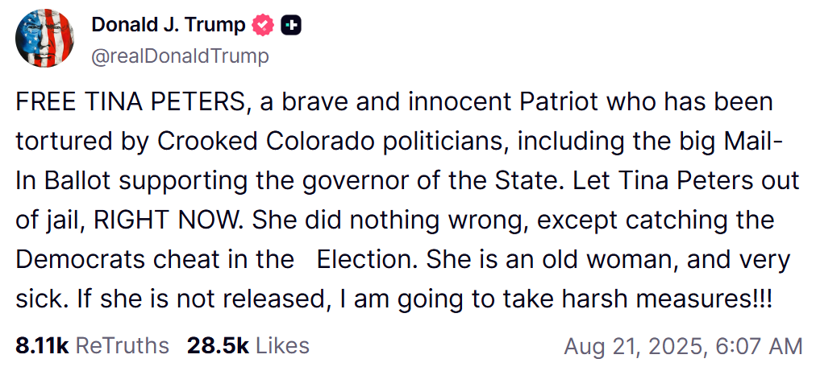Open the flag-themed profile avatar
The height and width of the screenshot is (367, 816).
[45, 39]
